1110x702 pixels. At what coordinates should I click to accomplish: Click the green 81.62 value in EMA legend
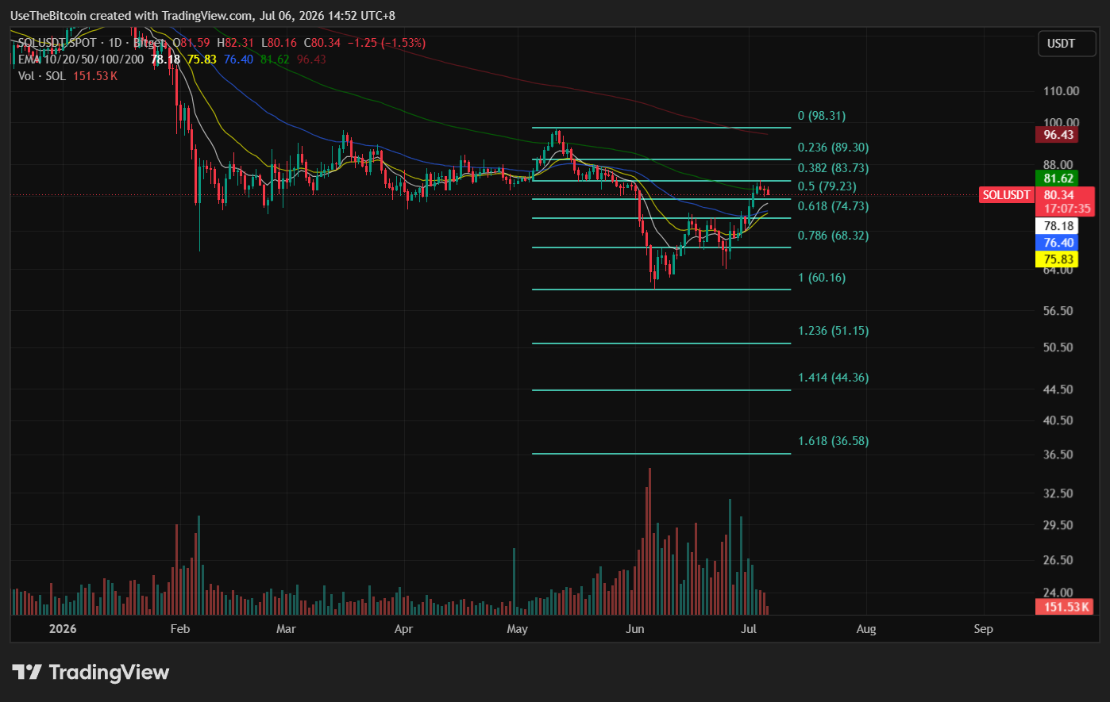coord(275,59)
